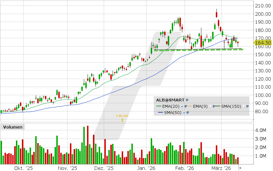The image size is (273, 171).
Task: Open settings for the EMA(20) indicator
Action: point(186,106)
